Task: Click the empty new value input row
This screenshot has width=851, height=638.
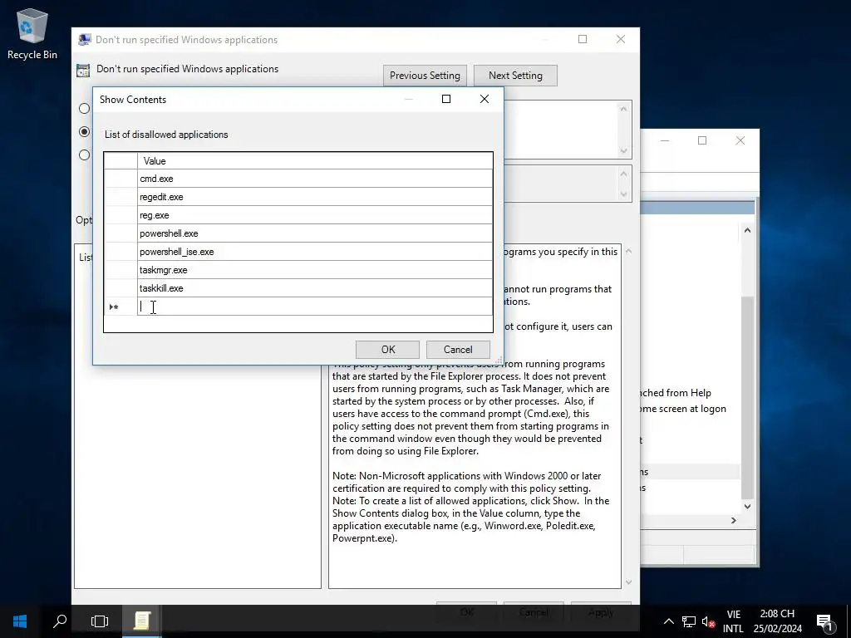Action: point(315,307)
